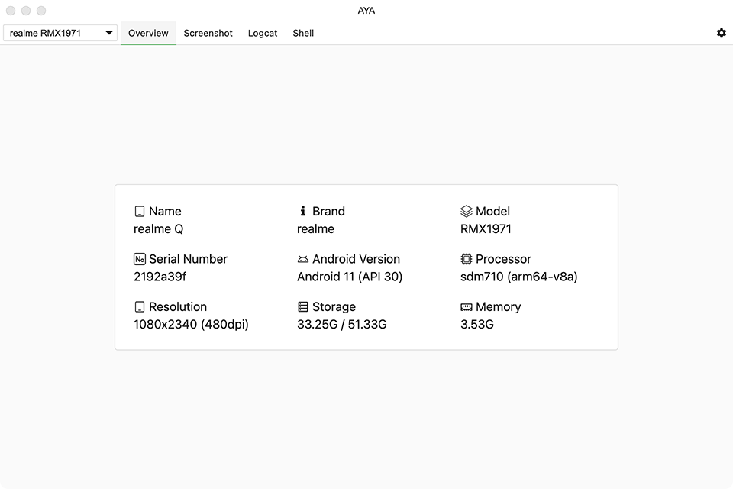Click the Resolution label

coord(178,307)
